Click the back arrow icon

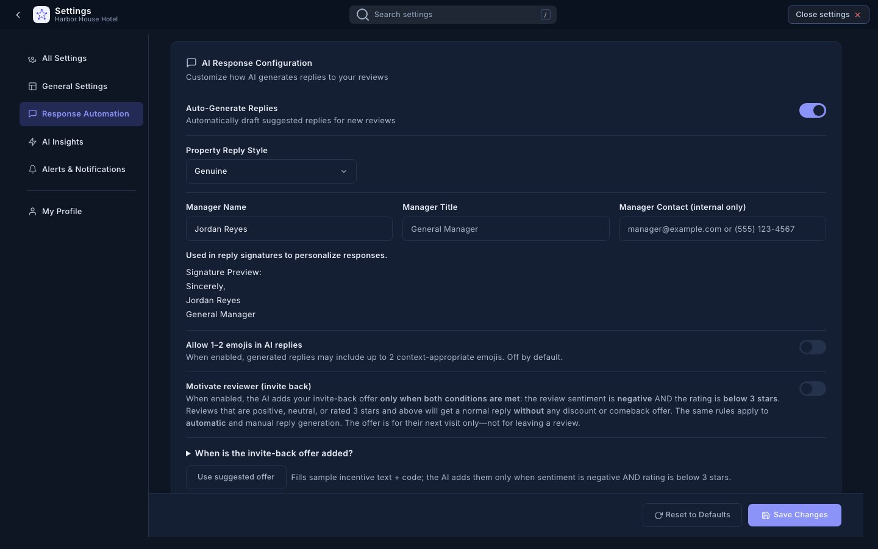(x=18, y=15)
